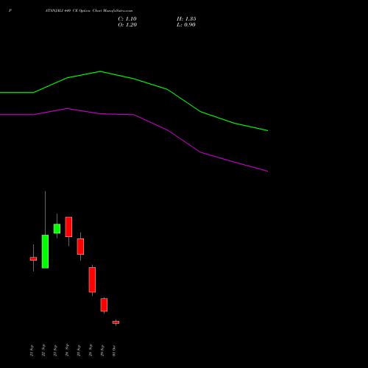Click the tiny red 01 Oct candlestick
The width and height of the screenshot is (368, 368).
tap(116, 322)
